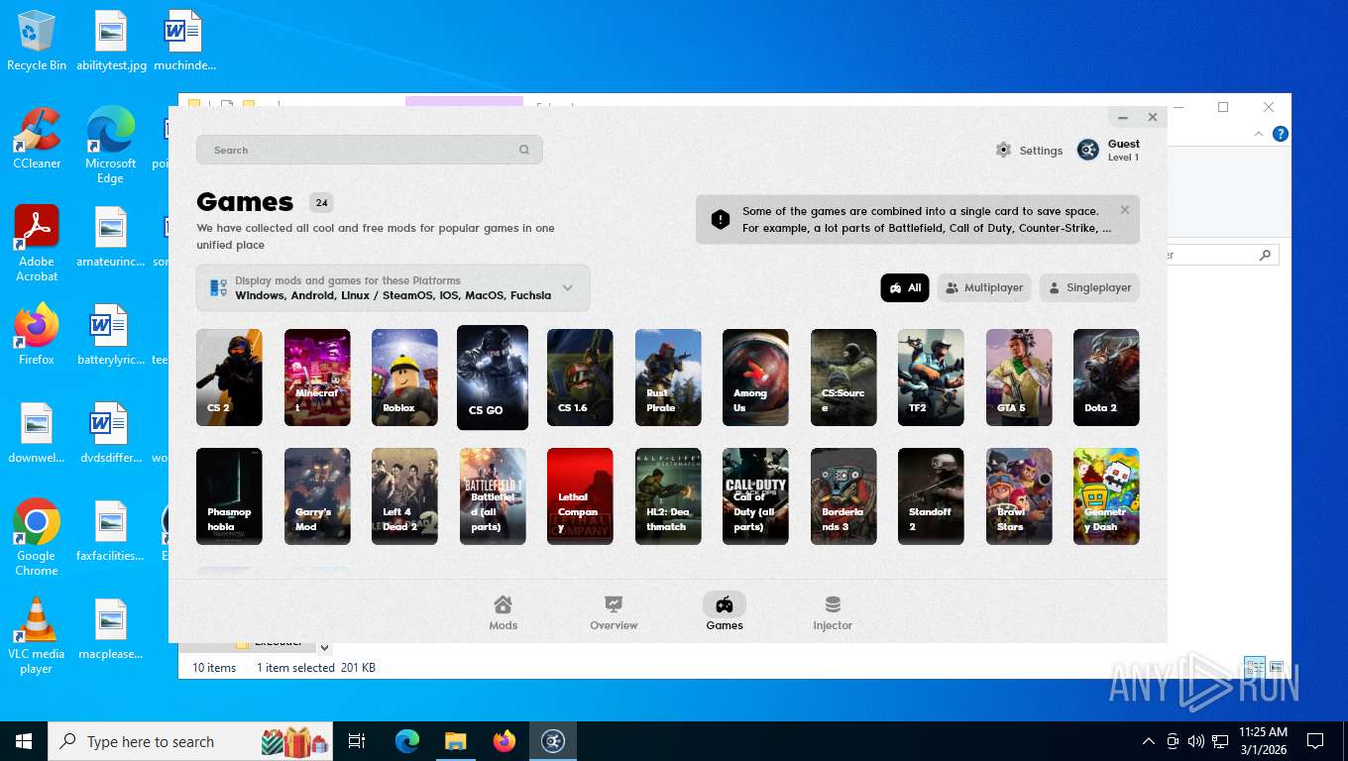Screen dimensions: 1348x761
Task: Open the Roblox game card
Action: click(x=404, y=378)
